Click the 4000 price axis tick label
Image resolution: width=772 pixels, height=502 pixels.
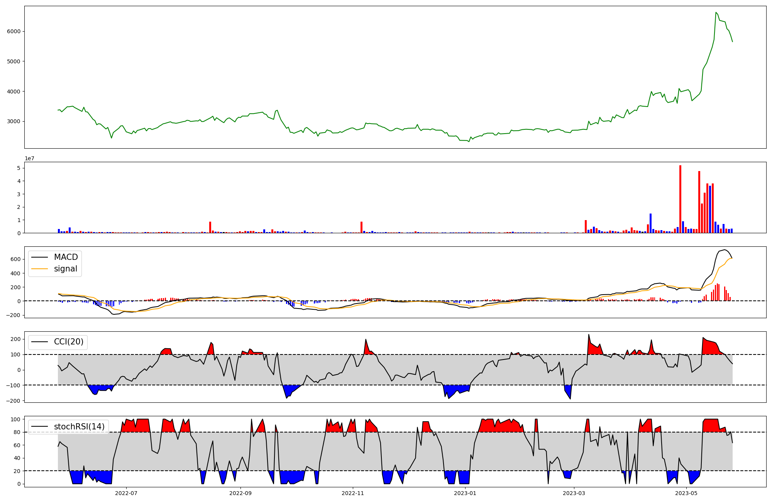click(x=14, y=92)
